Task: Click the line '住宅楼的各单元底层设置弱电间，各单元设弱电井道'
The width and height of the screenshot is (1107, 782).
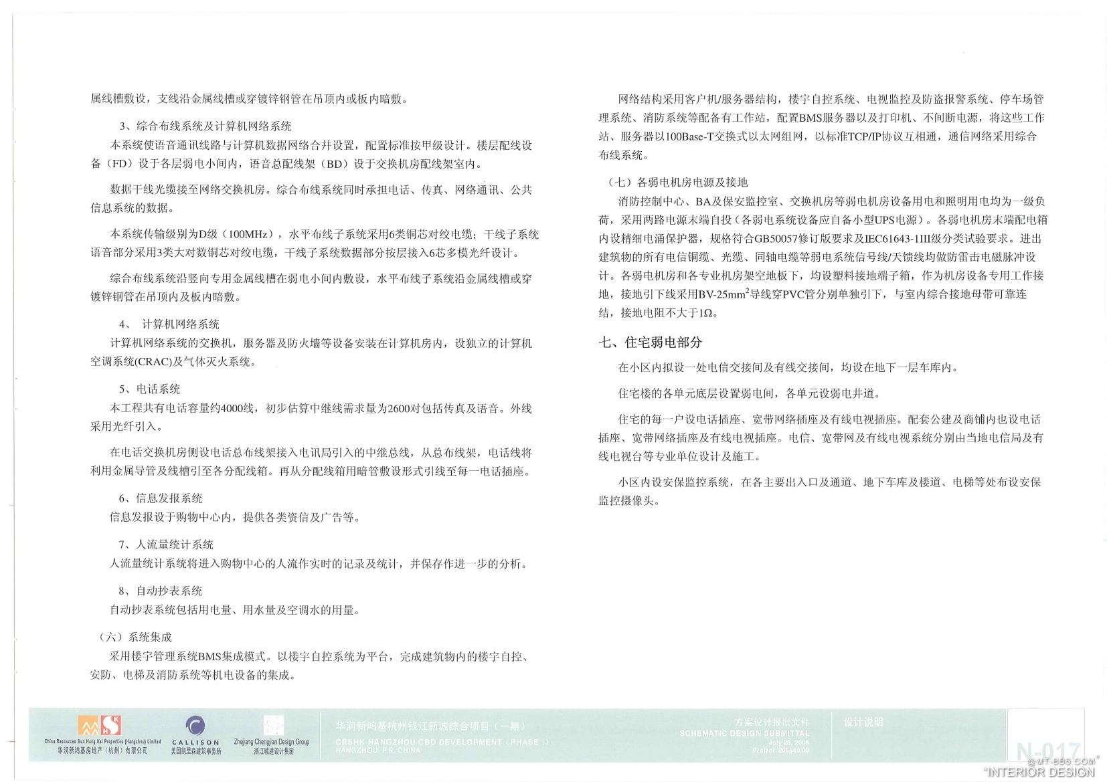Action: [x=750, y=394]
